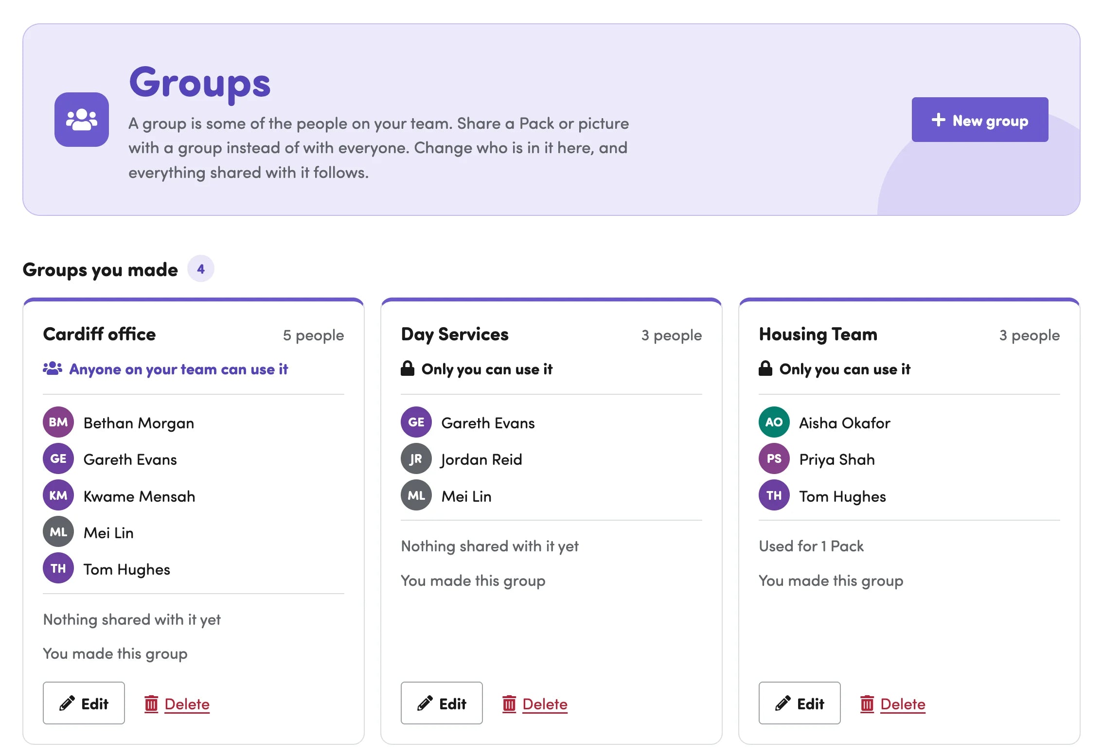
Task: Click 'Anyone on your team can use it' text
Action: tap(178, 369)
